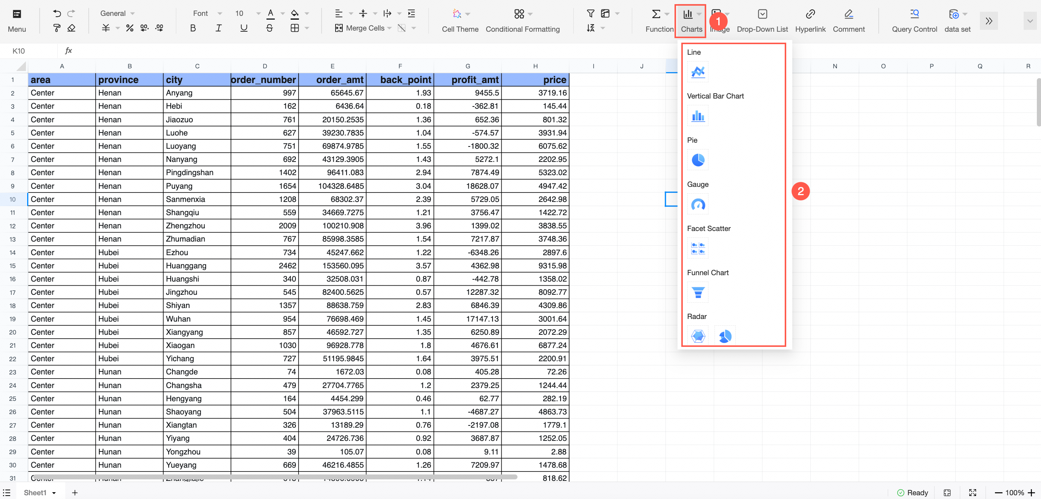Image resolution: width=1041 pixels, height=499 pixels.
Task: Open the Sheet1 tab
Action: pyautogui.click(x=40, y=493)
